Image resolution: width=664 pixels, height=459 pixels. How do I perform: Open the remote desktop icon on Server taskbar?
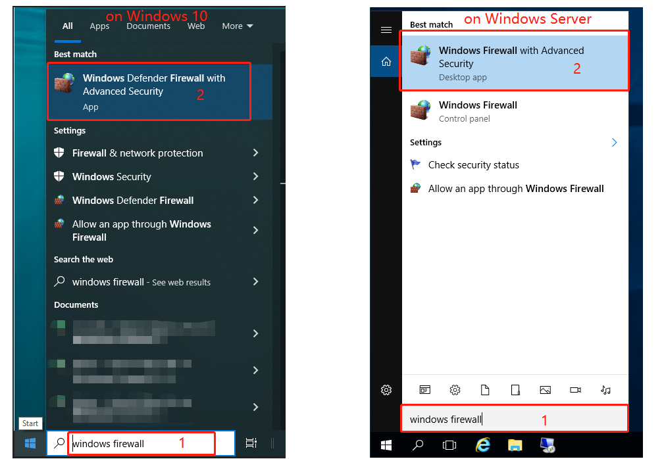(548, 445)
